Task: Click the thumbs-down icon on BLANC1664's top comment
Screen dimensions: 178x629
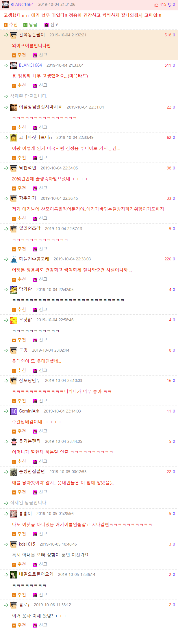Action: (x=170, y=5)
